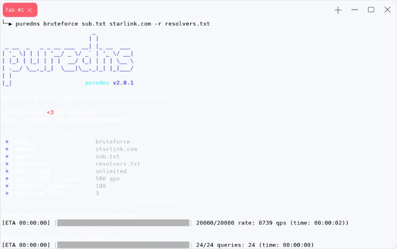The width and height of the screenshot is (397, 249).
Task: Click the puredns ASCII art logo
Action: pyautogui.click(x=68, y=60)
